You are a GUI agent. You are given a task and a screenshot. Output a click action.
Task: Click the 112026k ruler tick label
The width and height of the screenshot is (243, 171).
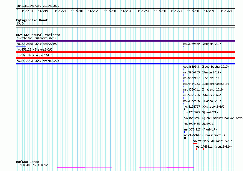tap(160, 11)
